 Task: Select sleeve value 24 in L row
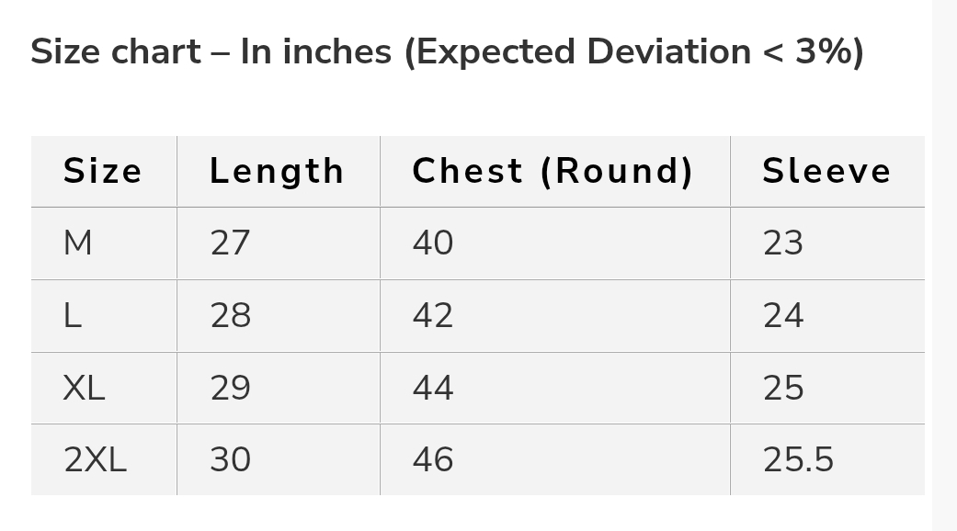[783, 316]
